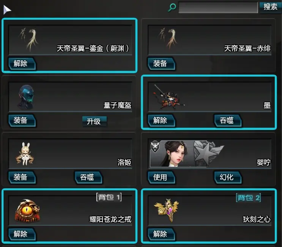282x247 pixels.
Task: Click 使用 button for 婴咛
Action: (x=161, y=177)
